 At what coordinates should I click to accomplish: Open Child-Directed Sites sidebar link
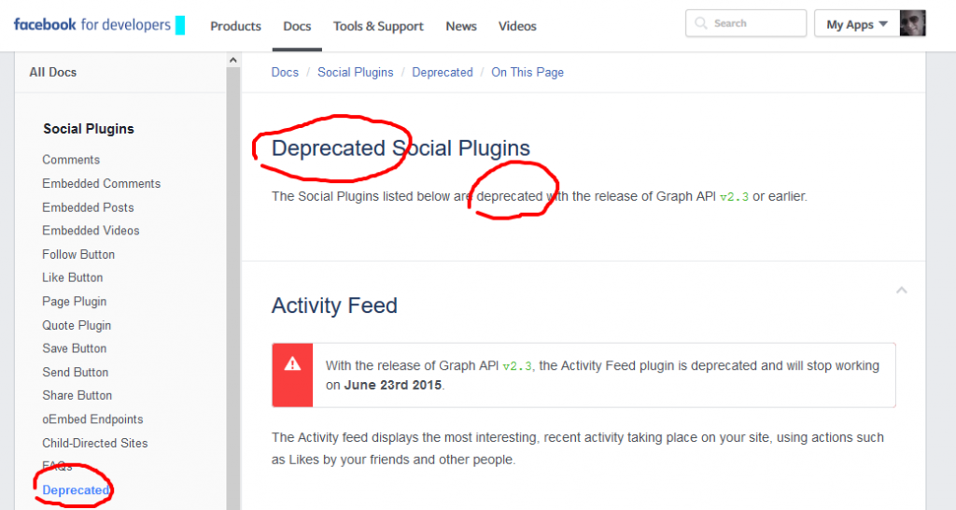click(95, 443)
